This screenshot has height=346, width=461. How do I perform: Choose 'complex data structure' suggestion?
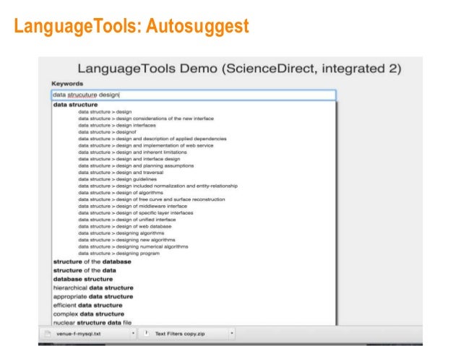pyautogui.click(x=89, y=314)
